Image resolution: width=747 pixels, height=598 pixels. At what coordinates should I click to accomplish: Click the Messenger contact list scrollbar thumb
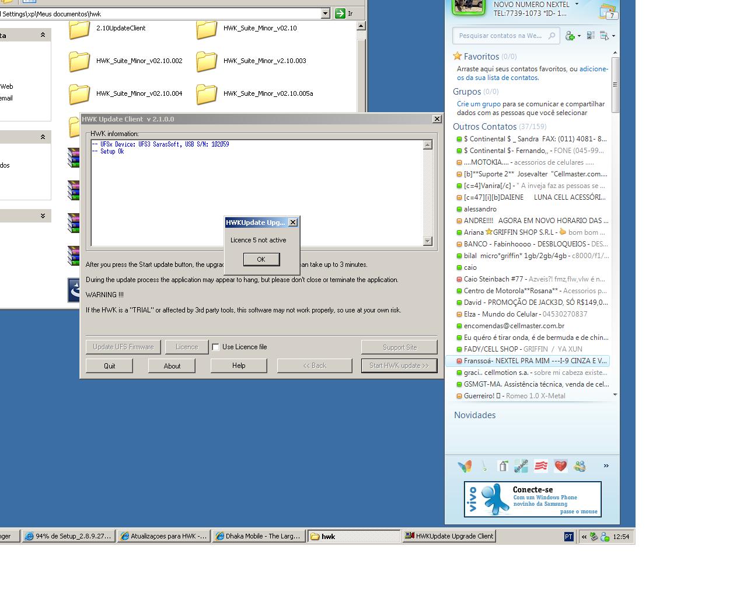615,85
